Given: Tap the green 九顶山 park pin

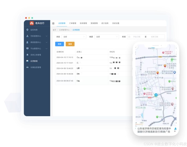Looking at the screenshot, I should pos(157,117).
